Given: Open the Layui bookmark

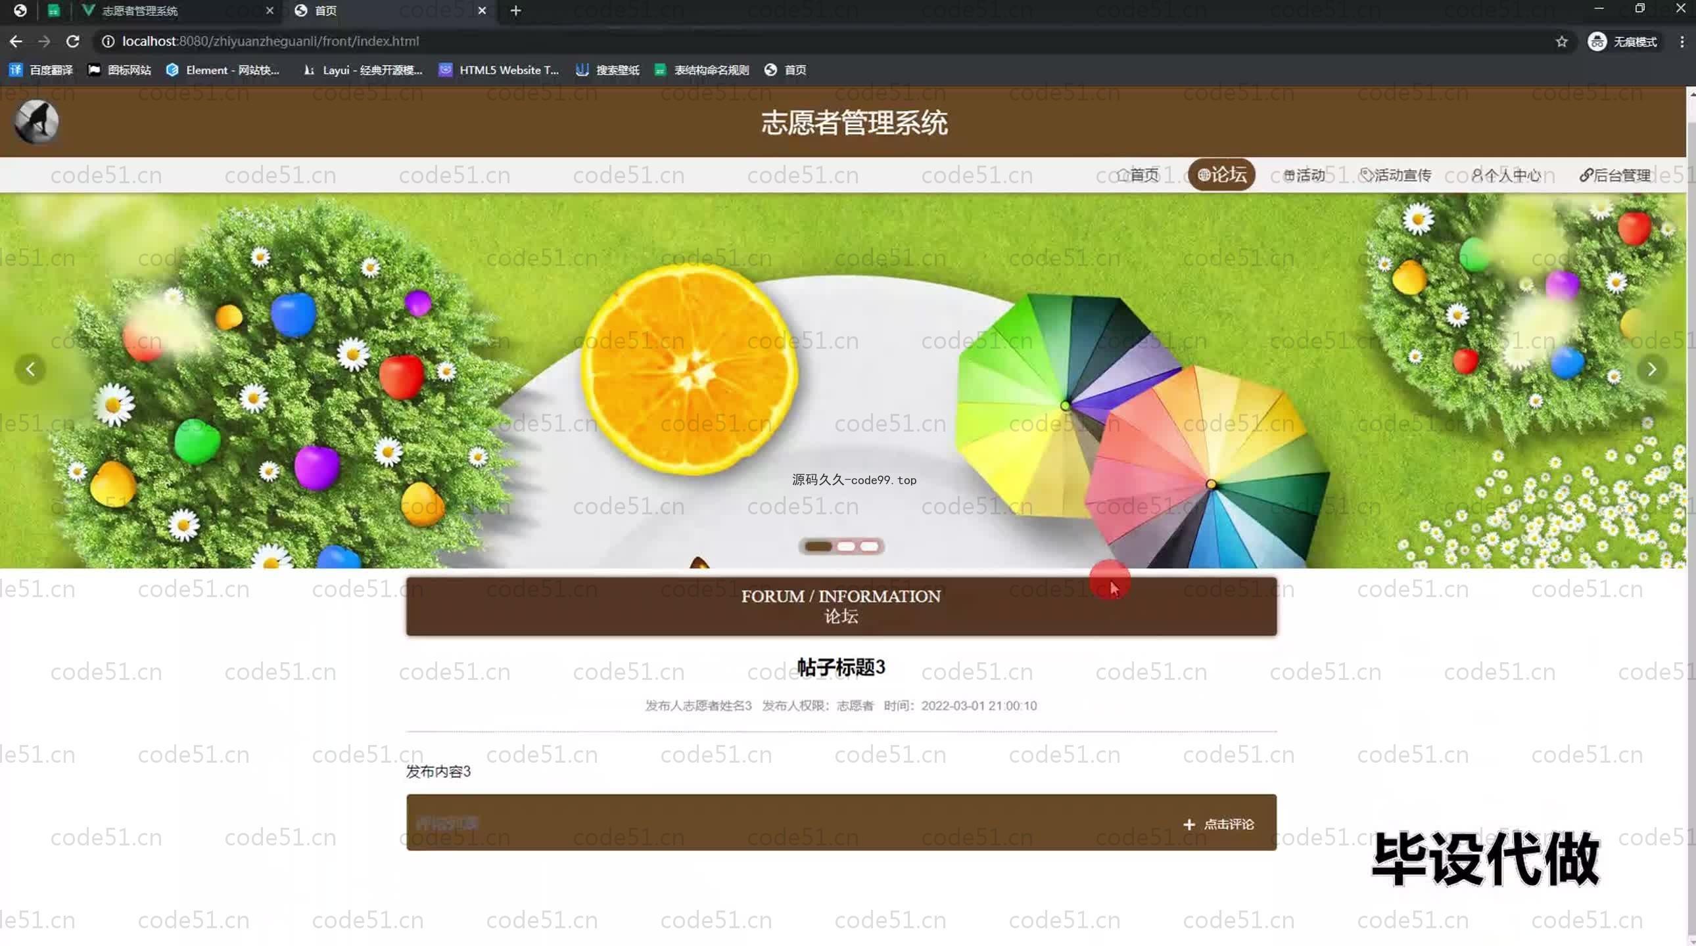Looking at the screenshot, I should click(363, 70).
